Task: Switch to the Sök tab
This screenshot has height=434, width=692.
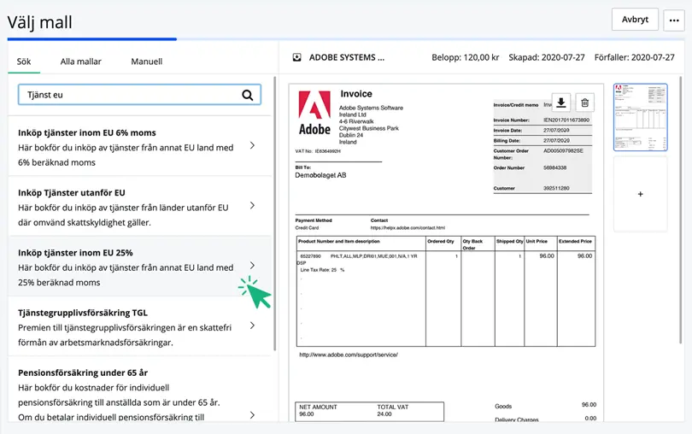Action: pos(24,62)
